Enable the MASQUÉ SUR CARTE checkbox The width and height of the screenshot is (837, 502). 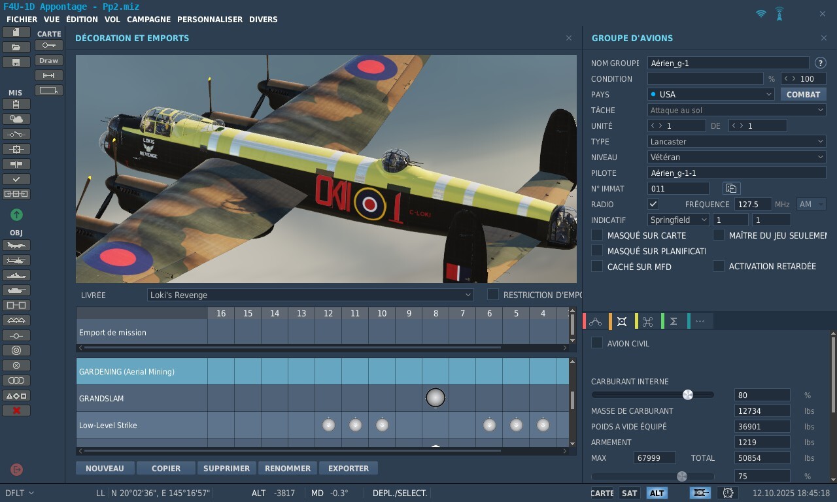[597, 235]
